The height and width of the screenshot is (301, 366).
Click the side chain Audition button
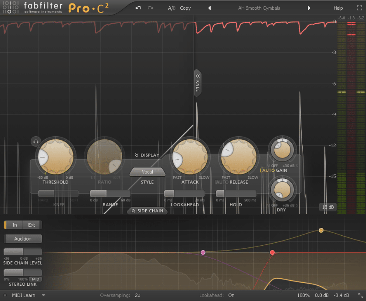point(23,239)
